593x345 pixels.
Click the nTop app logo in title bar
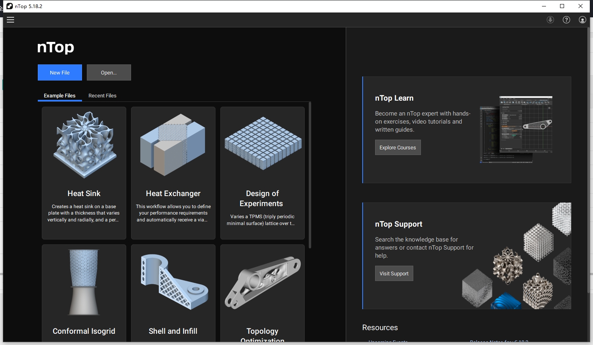point(10,6)
